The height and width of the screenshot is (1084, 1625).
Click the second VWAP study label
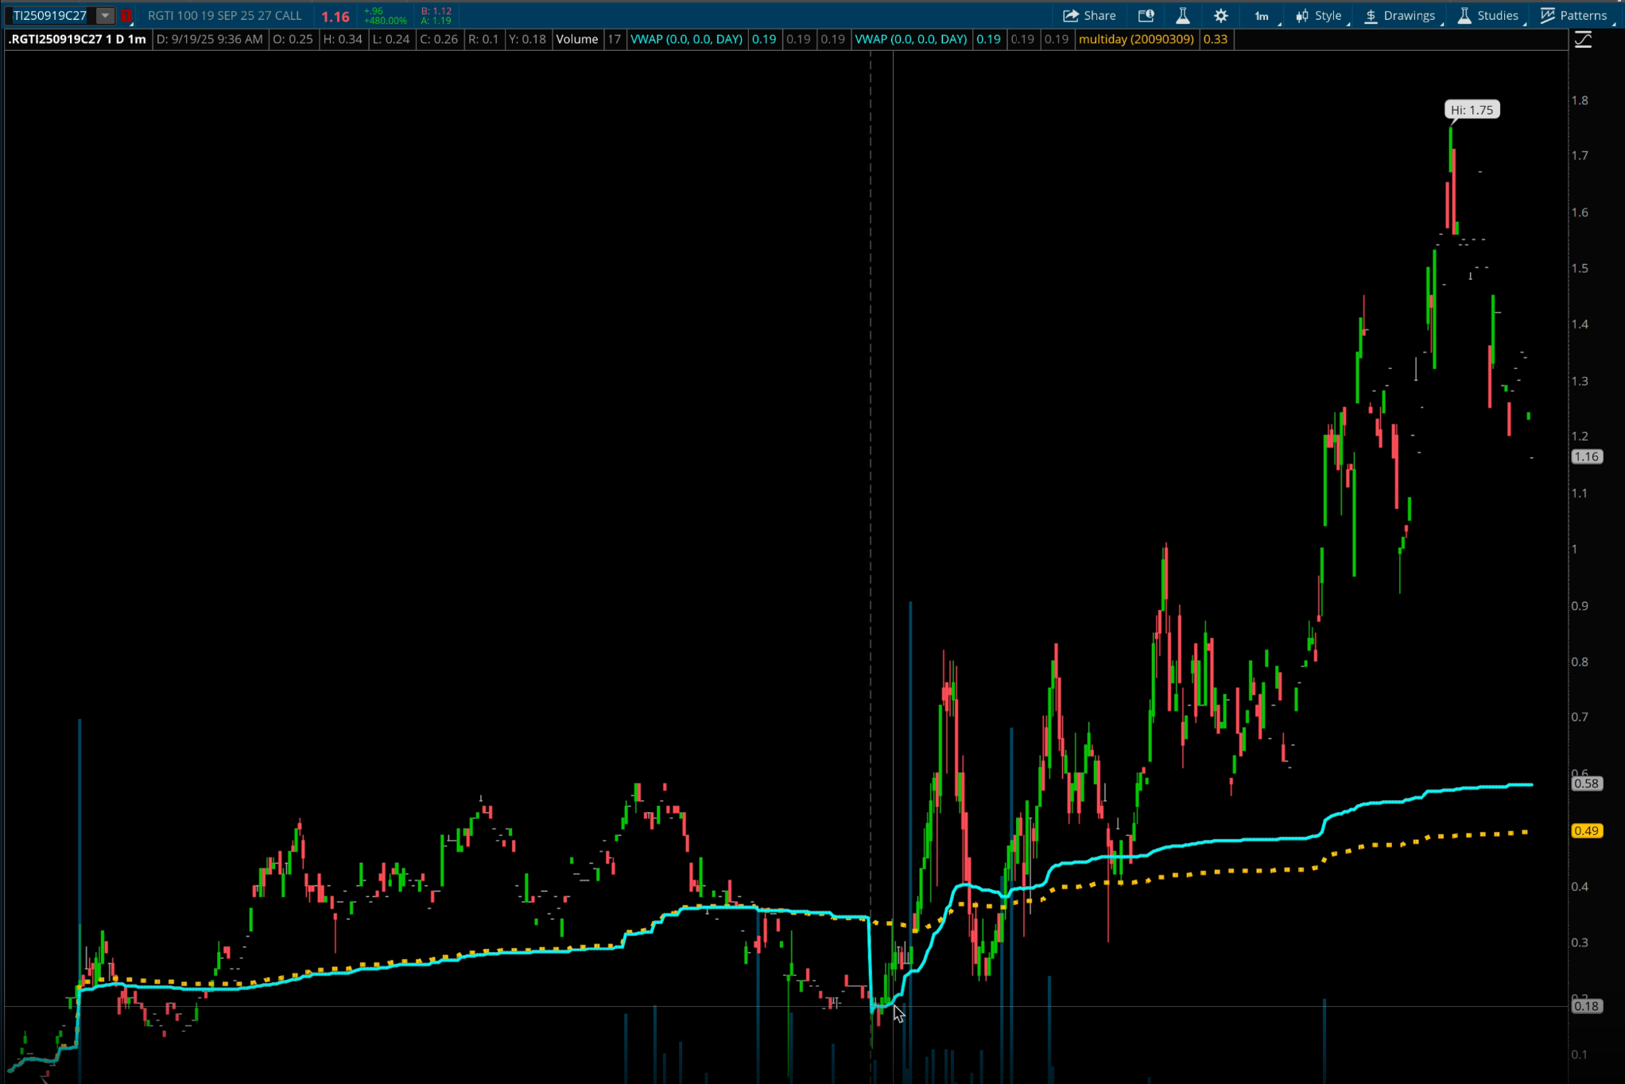click(x=910, y=39)
